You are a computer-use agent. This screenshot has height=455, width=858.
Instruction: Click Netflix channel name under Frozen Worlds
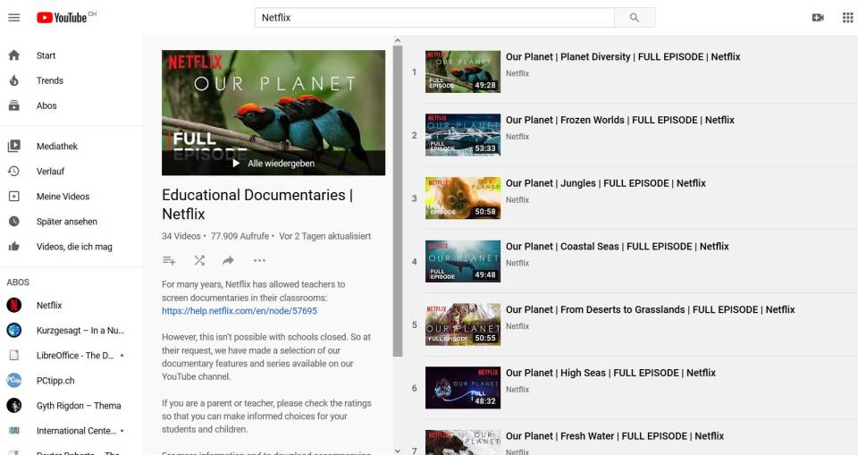tap(517, 137)
